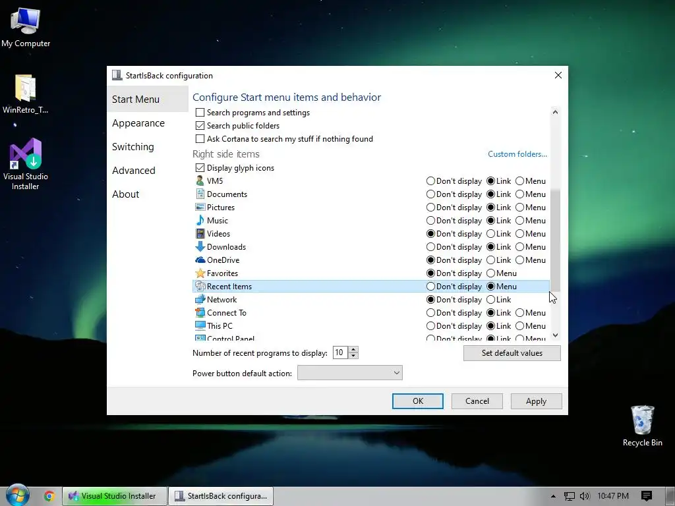The width and height of the screenshot is (675, 506).
Task: Click the Windows Start orb
Action: [17, 495]
